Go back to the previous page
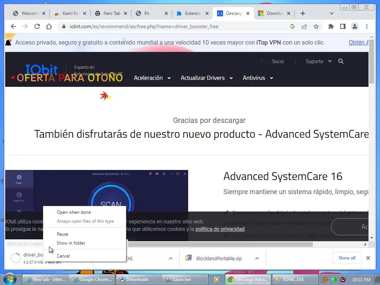The image size is (380, 285). (13, 26)
